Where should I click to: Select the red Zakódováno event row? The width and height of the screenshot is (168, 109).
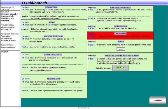click(x=120, y=35)
